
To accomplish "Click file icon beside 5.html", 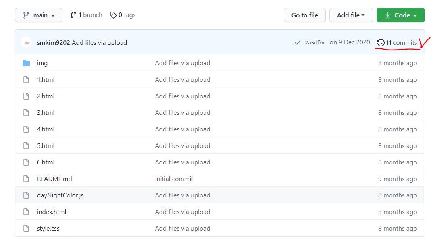I will point(26,146).
